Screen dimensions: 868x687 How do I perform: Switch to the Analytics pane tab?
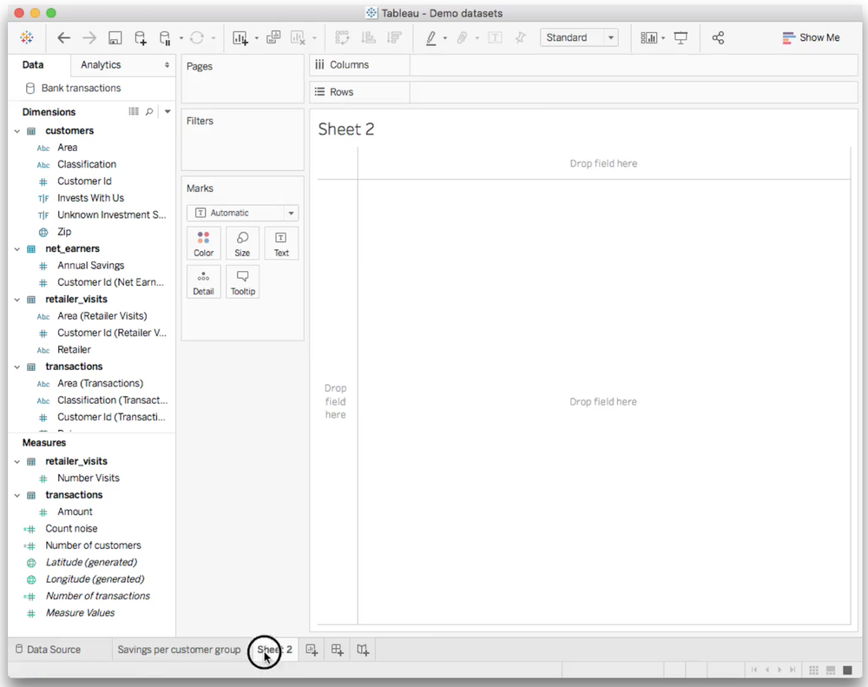[101, 65]
